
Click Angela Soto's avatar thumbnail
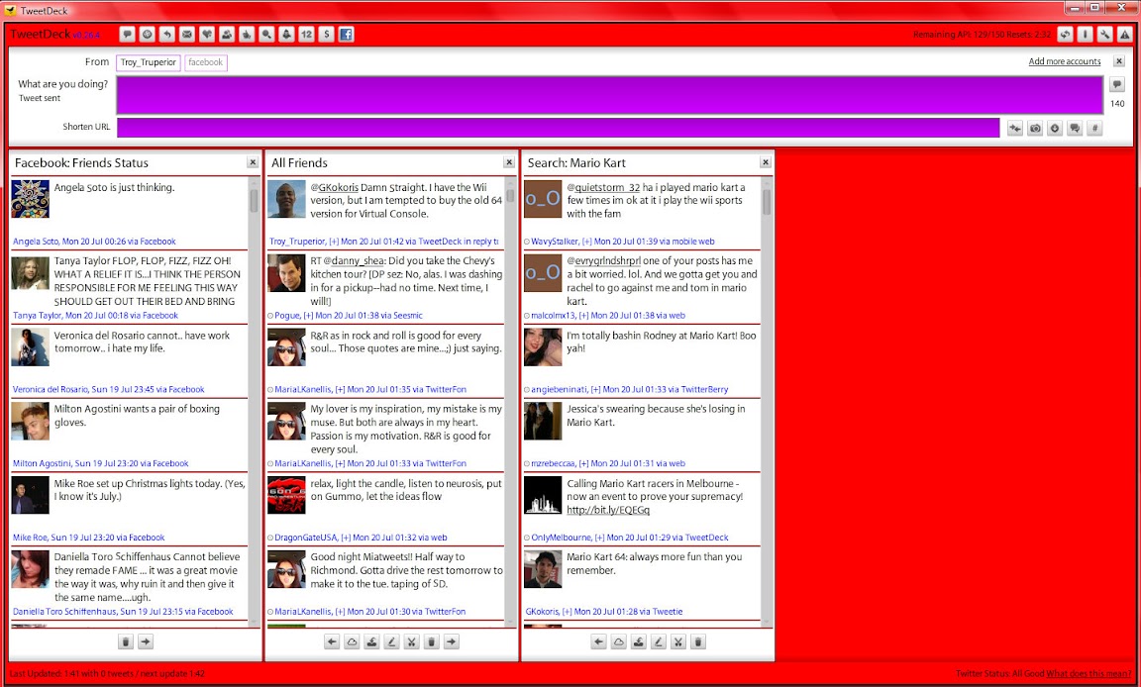(31, 199)
